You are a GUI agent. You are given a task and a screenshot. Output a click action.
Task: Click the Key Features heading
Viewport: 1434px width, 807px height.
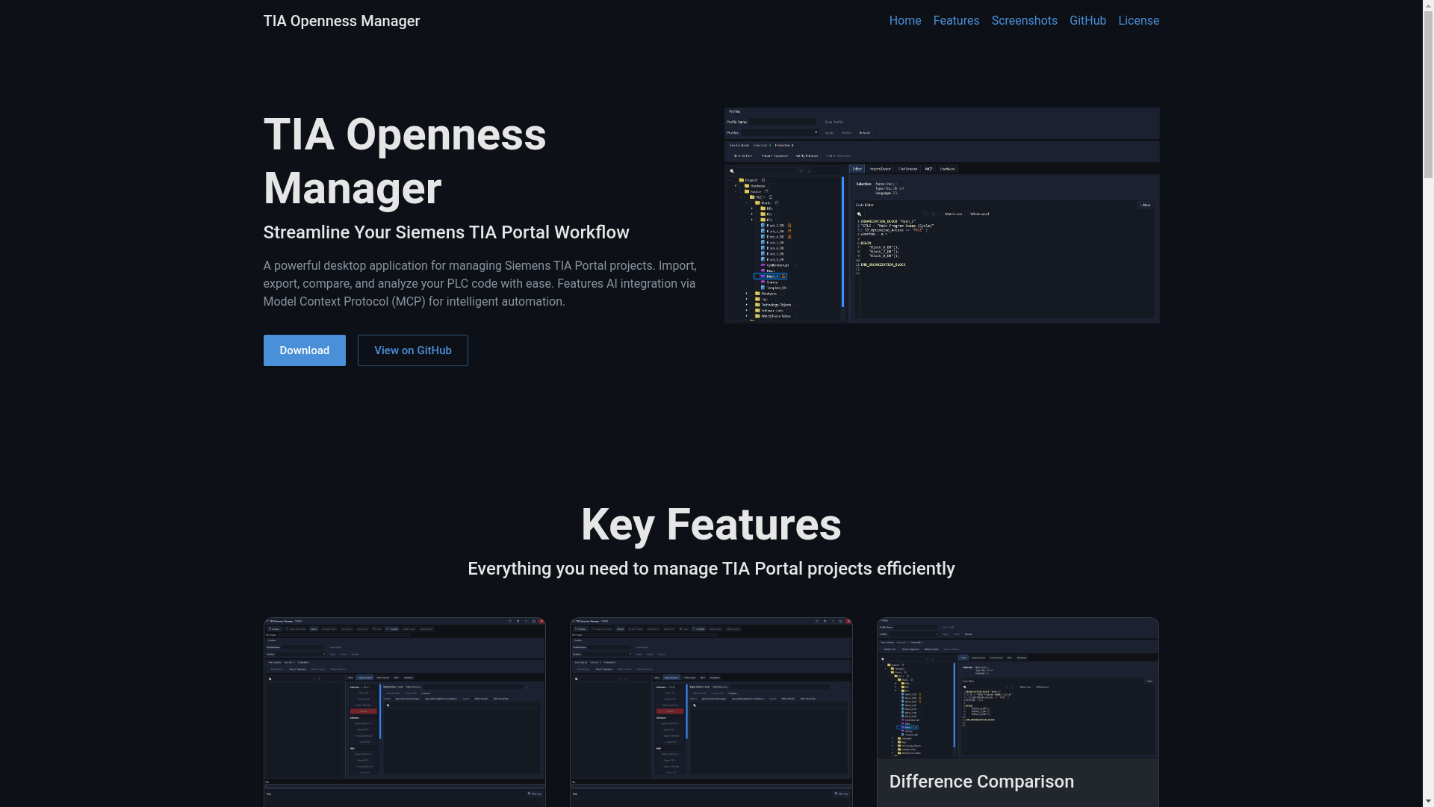(x=711, y=525)
